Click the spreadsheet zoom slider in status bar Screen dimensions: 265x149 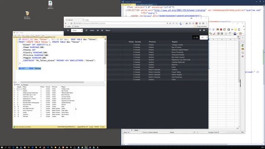pos(232,132)
